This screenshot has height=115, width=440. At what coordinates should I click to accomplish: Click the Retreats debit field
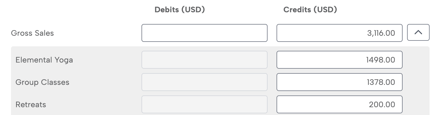click(204, 104)
